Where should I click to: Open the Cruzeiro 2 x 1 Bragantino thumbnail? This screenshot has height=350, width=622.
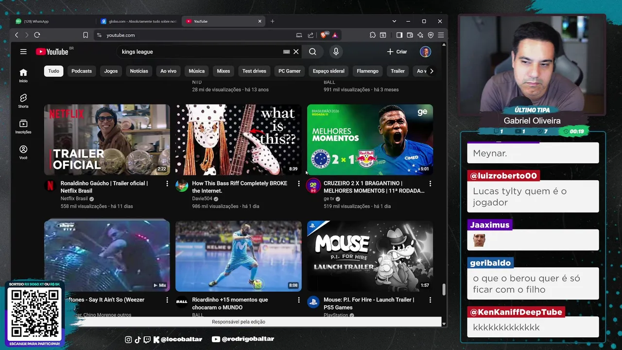tap(370, 140)
